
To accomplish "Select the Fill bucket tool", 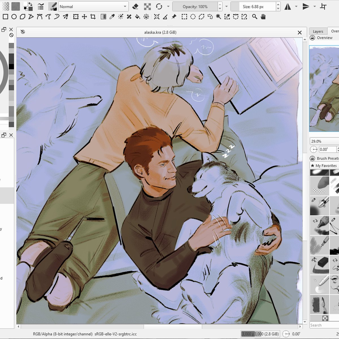I will 138,17.
